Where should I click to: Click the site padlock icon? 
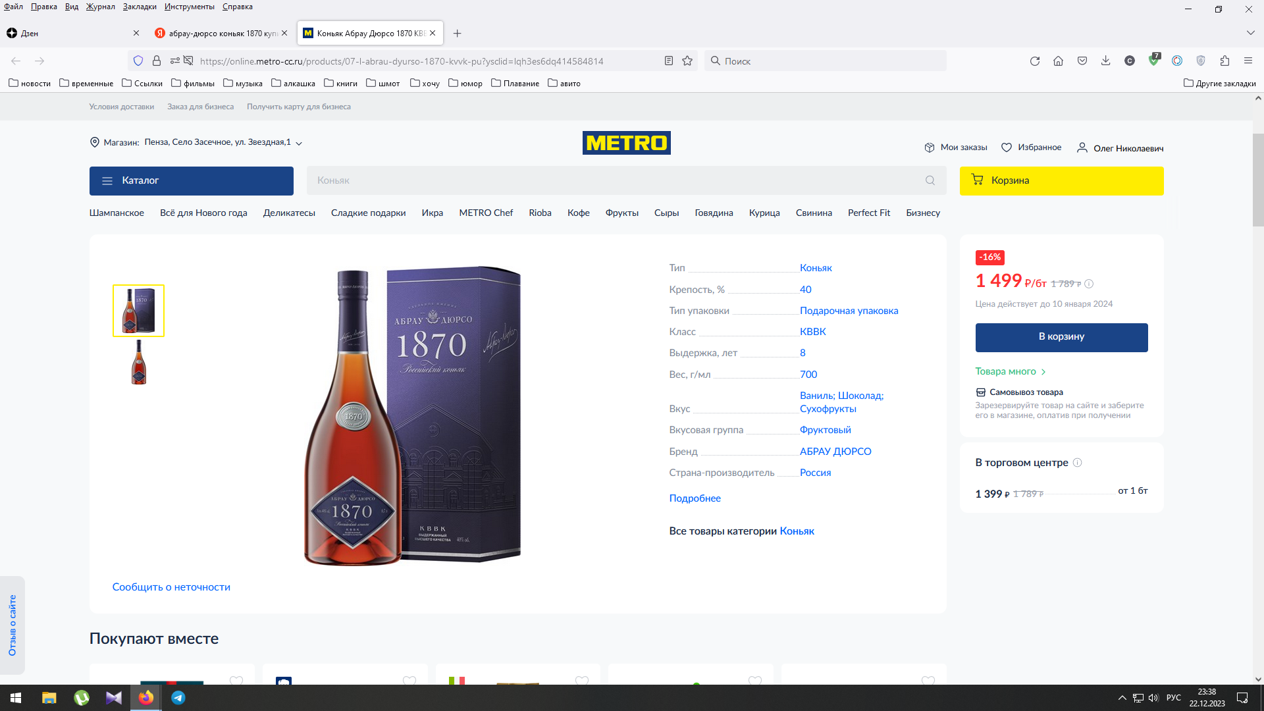point(157,61)
